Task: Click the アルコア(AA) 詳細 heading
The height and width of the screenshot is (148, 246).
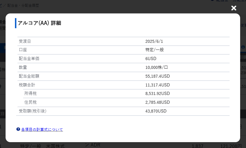Action: point(39,23)
